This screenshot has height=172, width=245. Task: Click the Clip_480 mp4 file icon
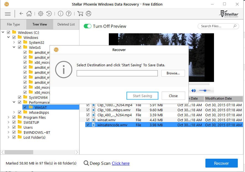pos(94,115)
